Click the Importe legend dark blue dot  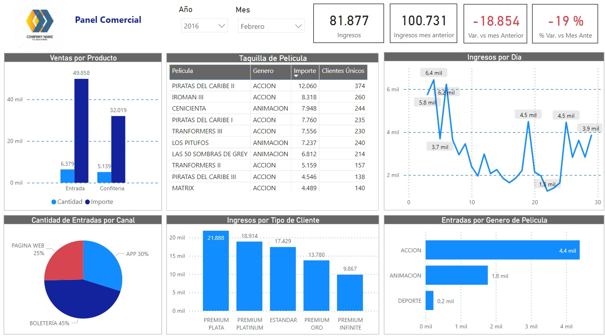tap(87, 202)
